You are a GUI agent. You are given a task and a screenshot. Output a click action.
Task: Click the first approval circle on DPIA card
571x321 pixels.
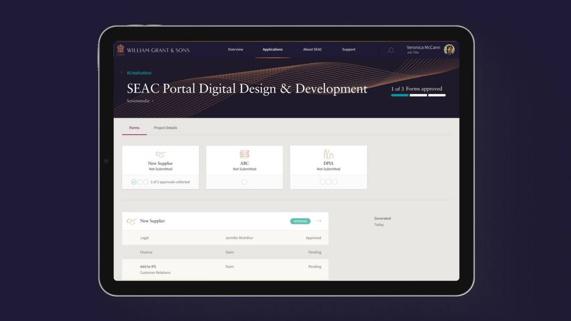[x=322, y=182]
